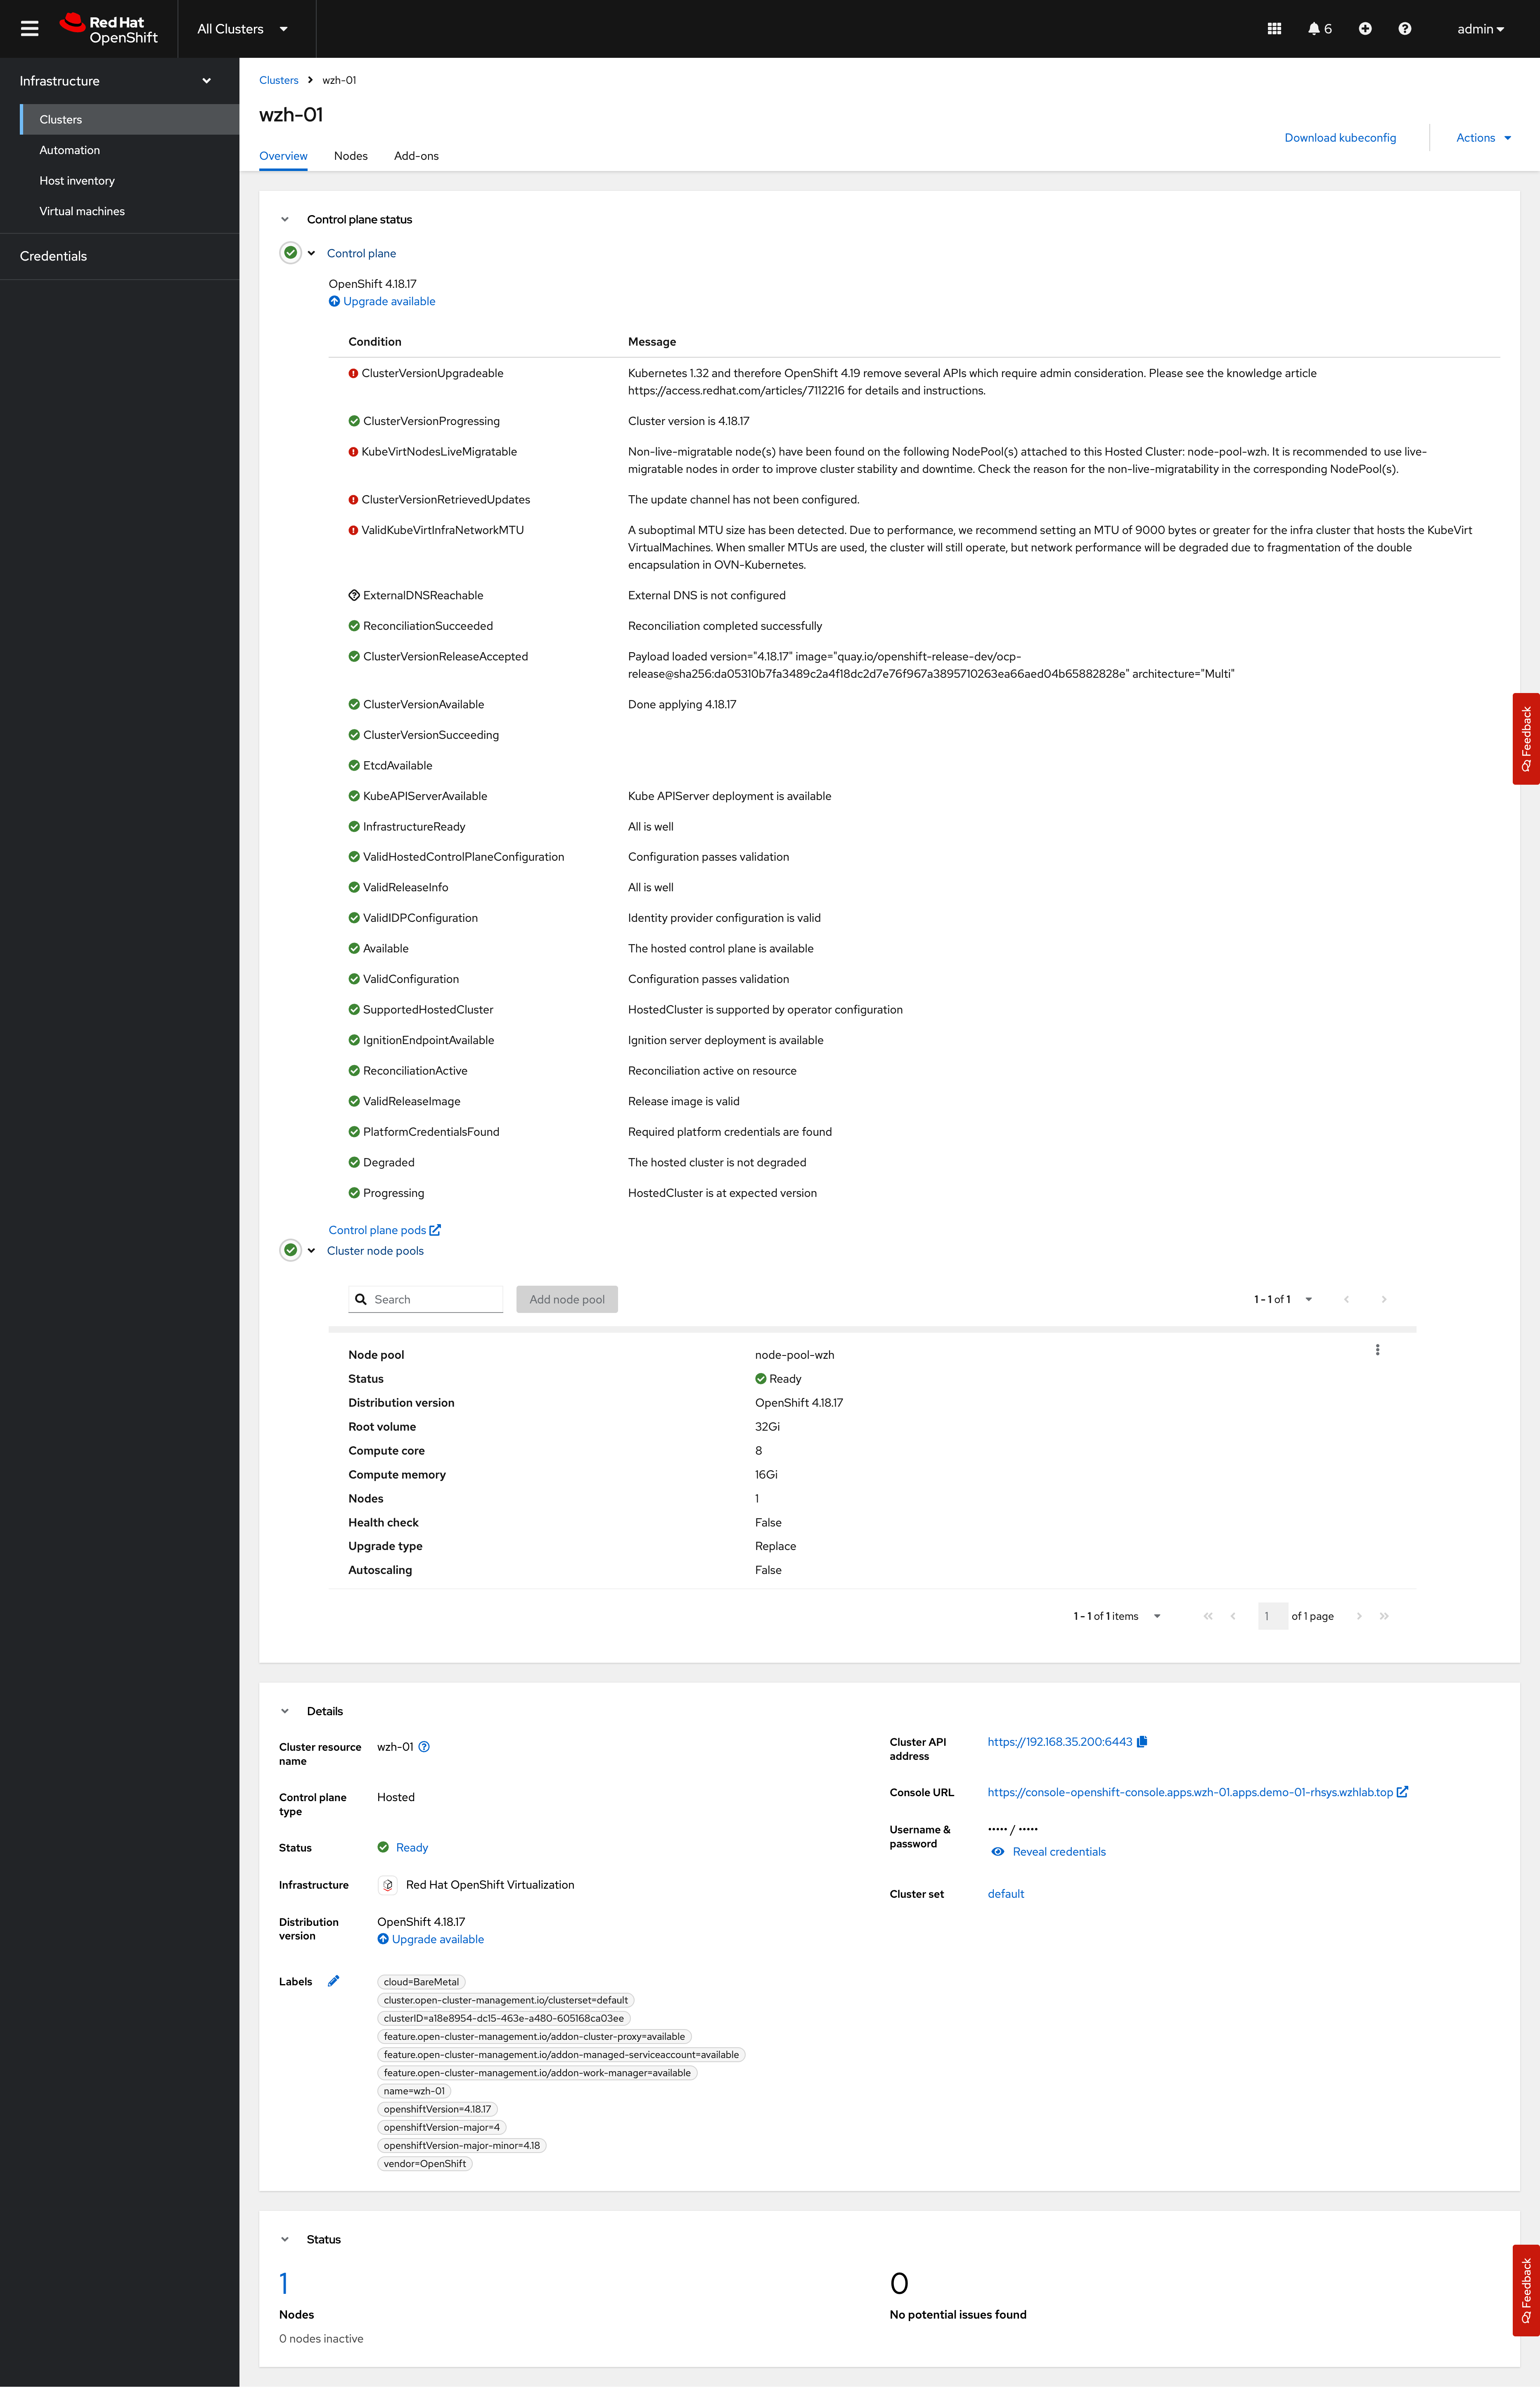Image resolution: width=1540 pixels, height=2388 pixels.
Task: Open the application launcher grid icon
Action: click(x=1274, y=29)
